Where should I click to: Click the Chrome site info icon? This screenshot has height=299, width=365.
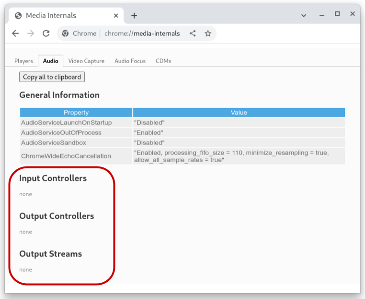pyautogui.click(x=66, y=33)
